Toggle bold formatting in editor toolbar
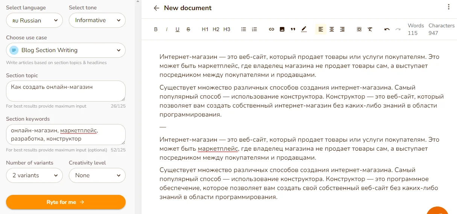This screenshot has width=457, height=214. click(156, 29)
